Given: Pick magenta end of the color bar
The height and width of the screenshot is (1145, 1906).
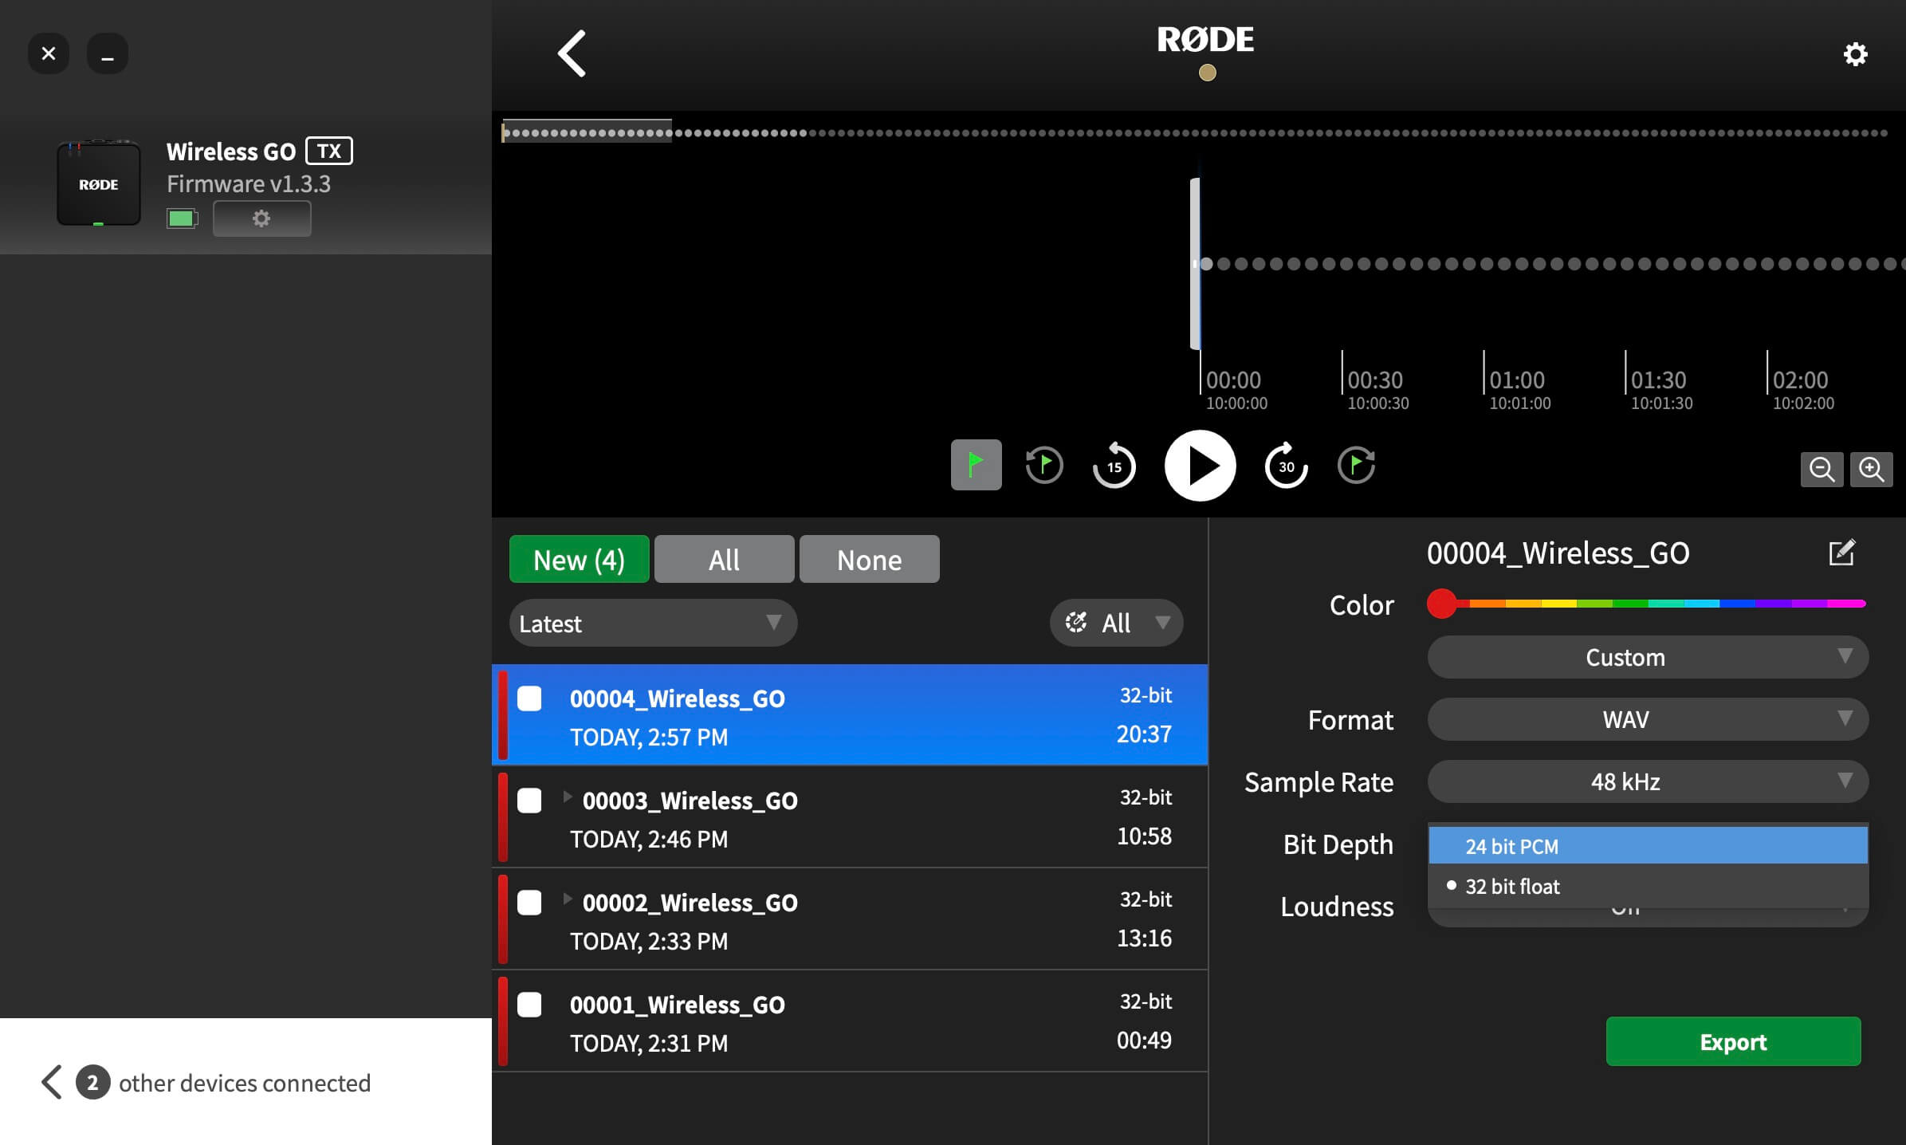Looking at the screenshot, I should point(1848,604).
